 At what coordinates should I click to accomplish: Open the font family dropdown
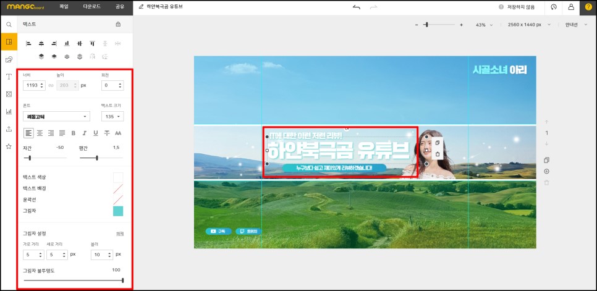pyautogui.click(x=56, y=116)
